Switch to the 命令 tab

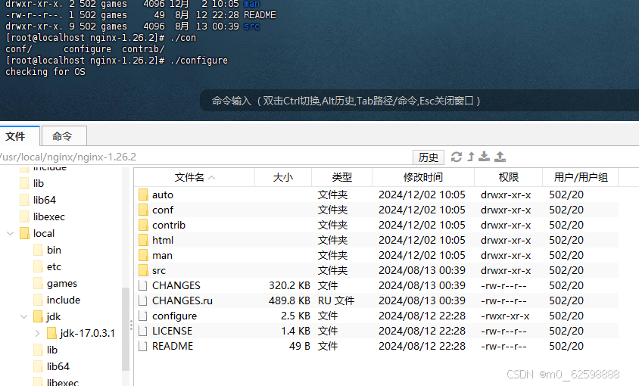(x=64, y=135)
